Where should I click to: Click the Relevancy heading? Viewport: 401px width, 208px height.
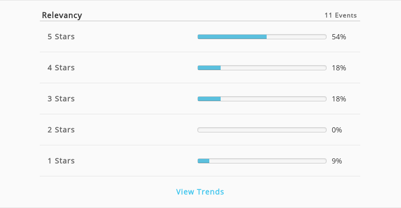pos(62,15)
